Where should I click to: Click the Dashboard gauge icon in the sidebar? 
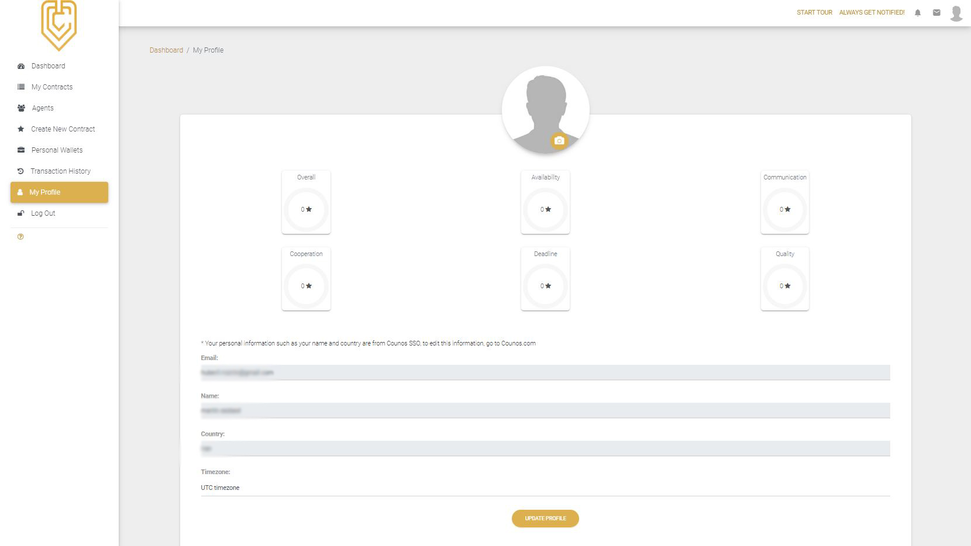pos(21,66)
